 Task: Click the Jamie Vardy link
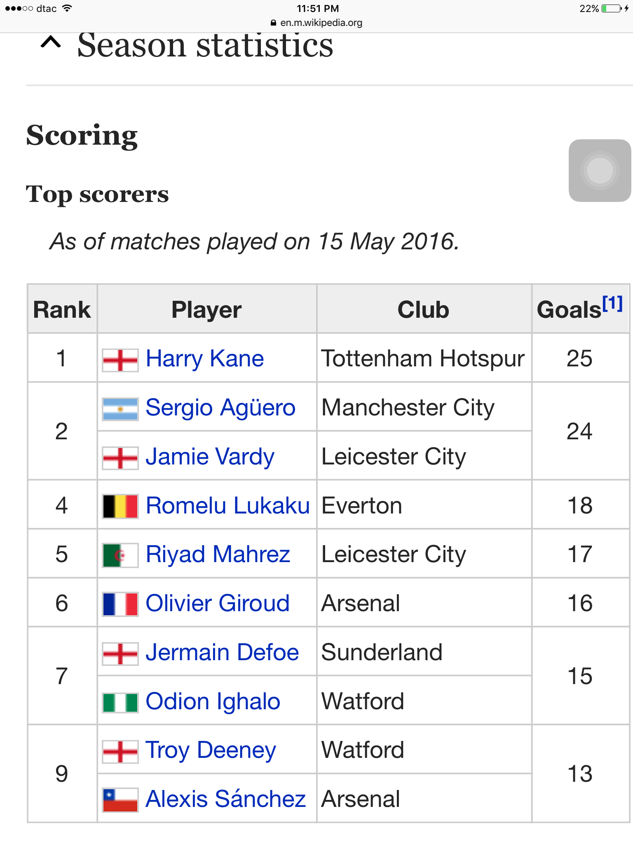point(210,457)
